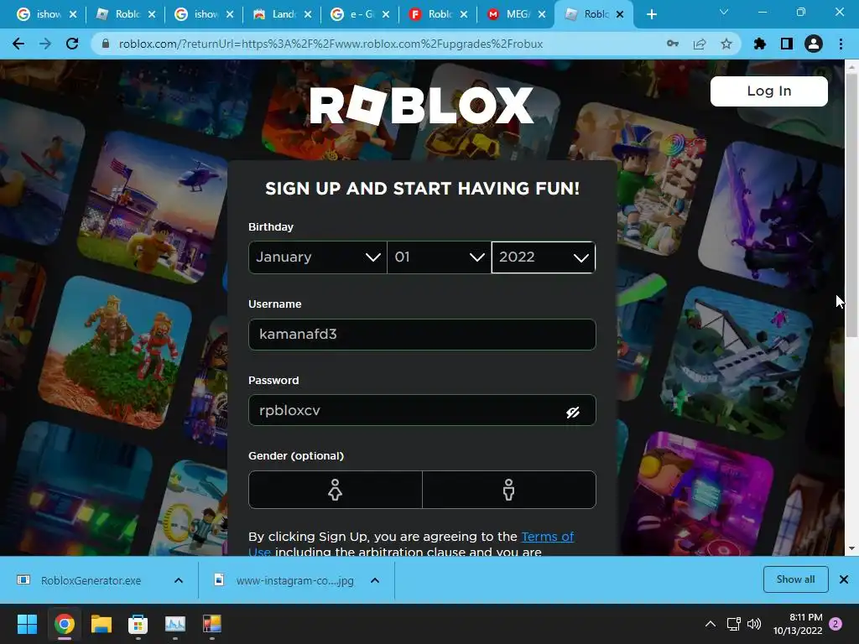Screen dimensions: 859x644
Task: Open a new browser tab
Action: [x=651, y=15]
